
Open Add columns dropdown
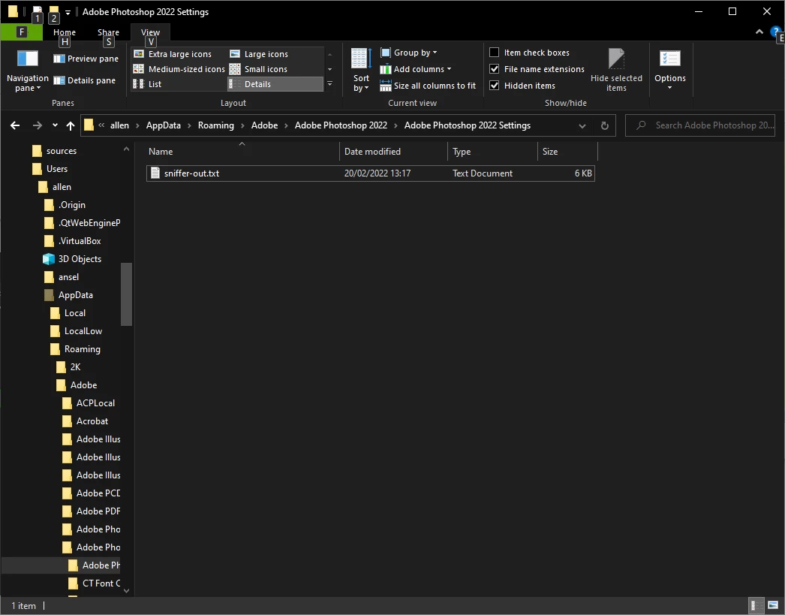click(416, 69)
